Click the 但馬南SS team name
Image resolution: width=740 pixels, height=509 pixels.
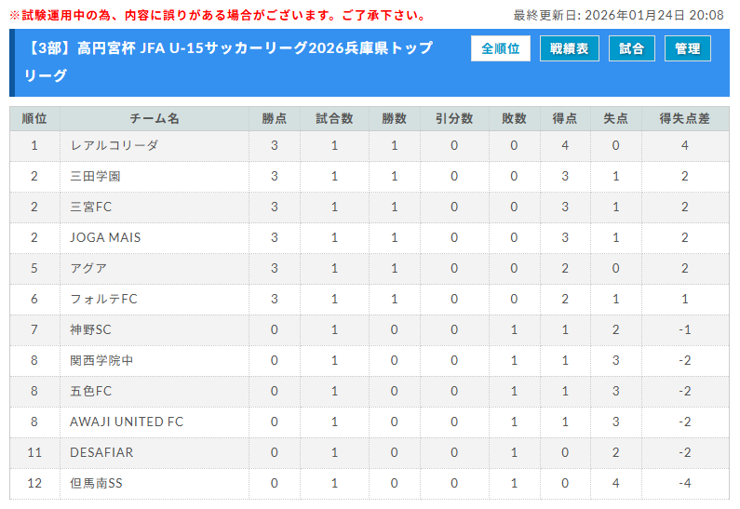pyautogui.click(x=96, y=483)
